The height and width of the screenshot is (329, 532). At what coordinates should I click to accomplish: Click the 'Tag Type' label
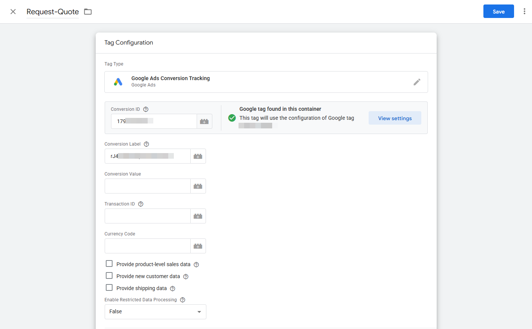point(114,64)
